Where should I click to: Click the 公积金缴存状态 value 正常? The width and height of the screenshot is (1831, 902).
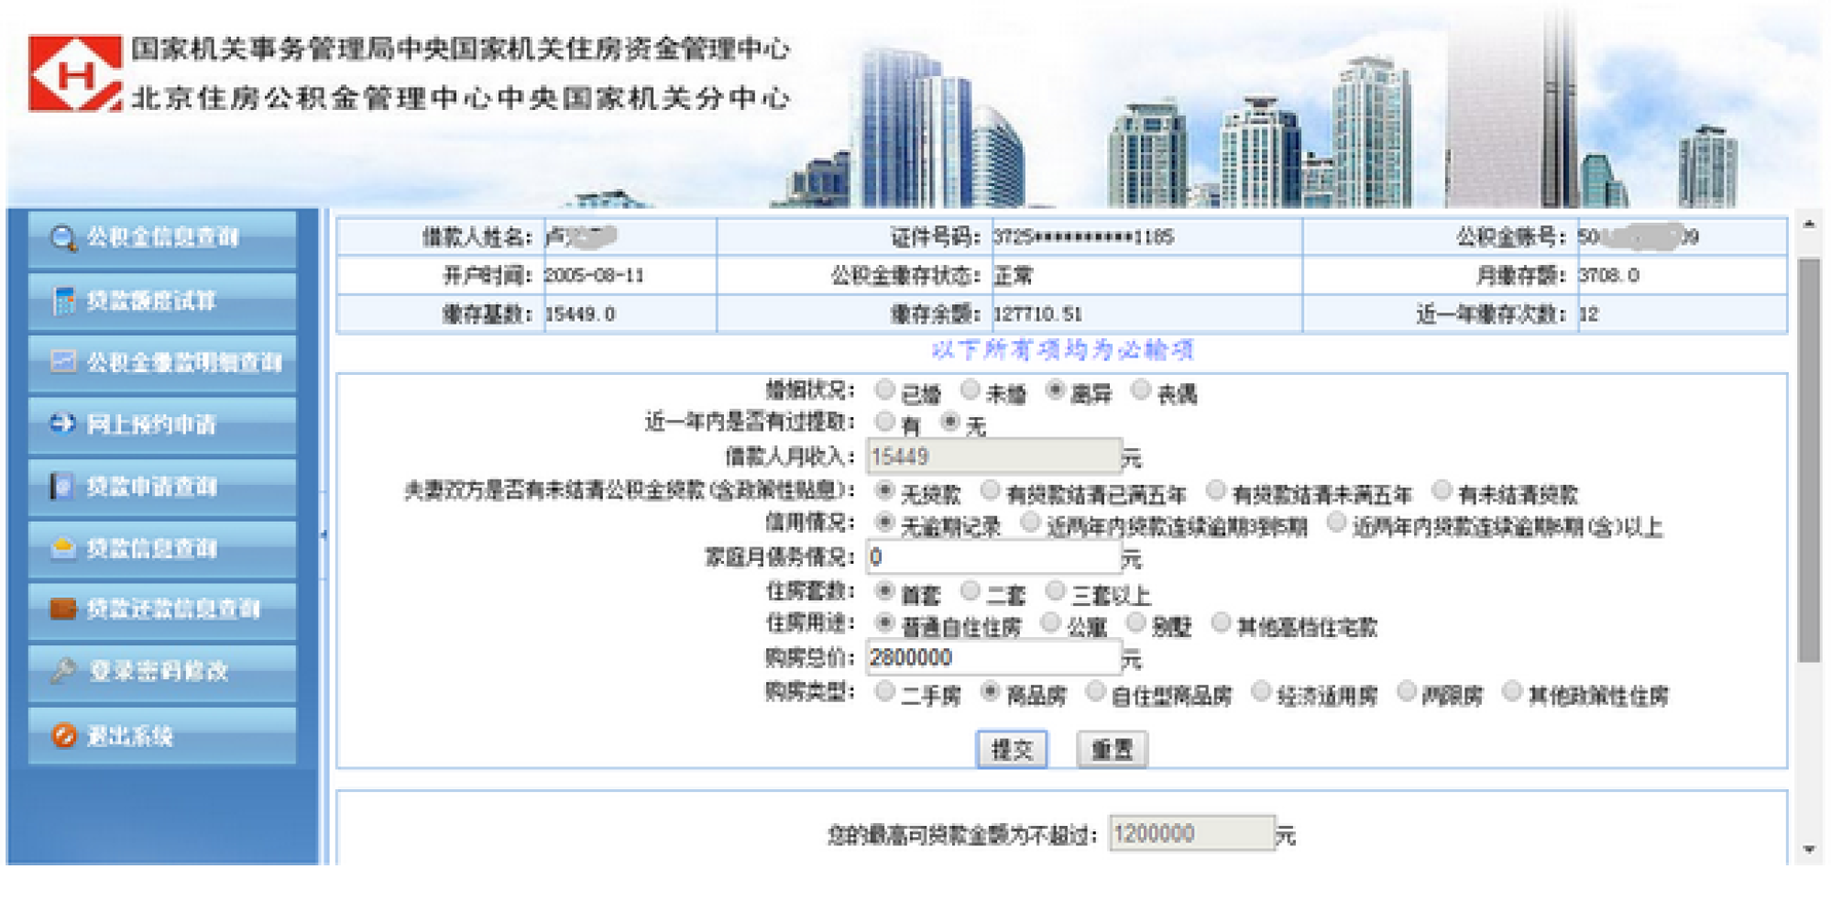coord(1014,276)
